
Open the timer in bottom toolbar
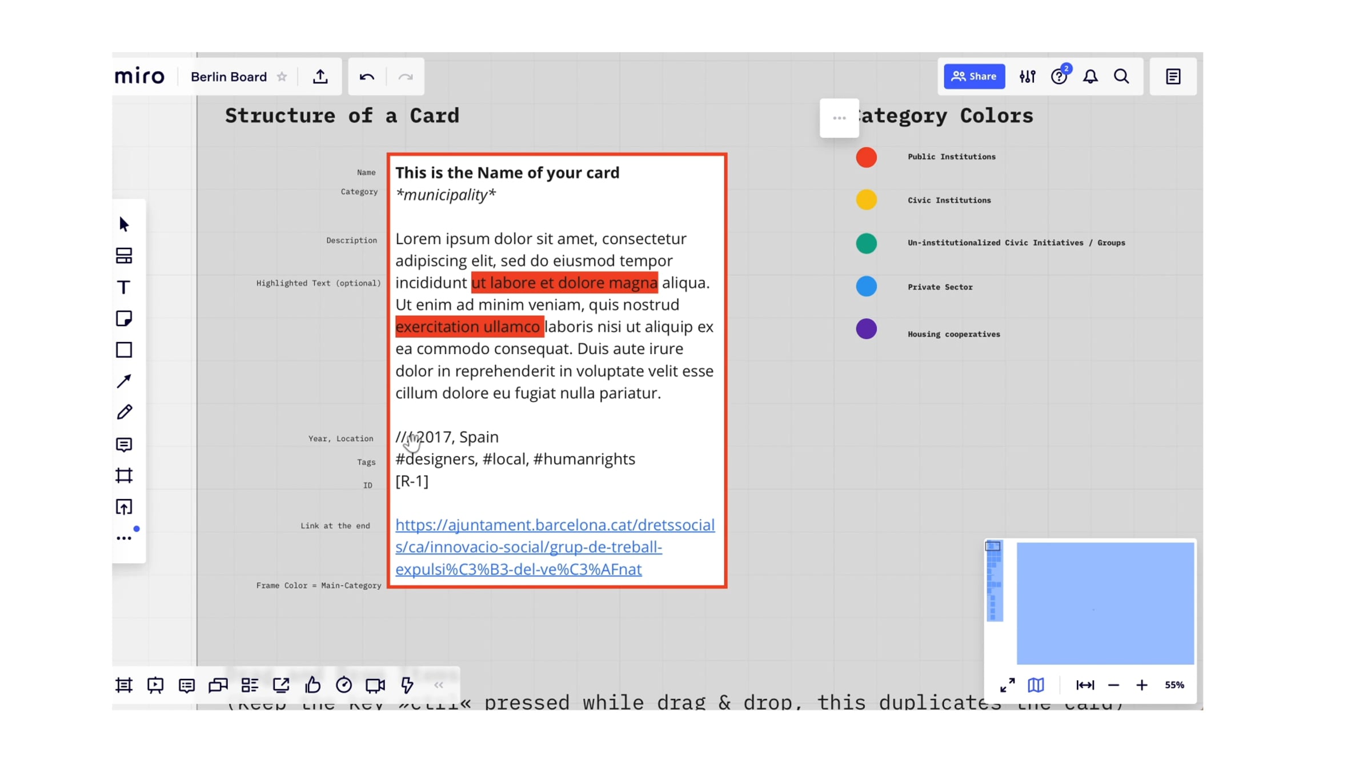tap(344, 685)
